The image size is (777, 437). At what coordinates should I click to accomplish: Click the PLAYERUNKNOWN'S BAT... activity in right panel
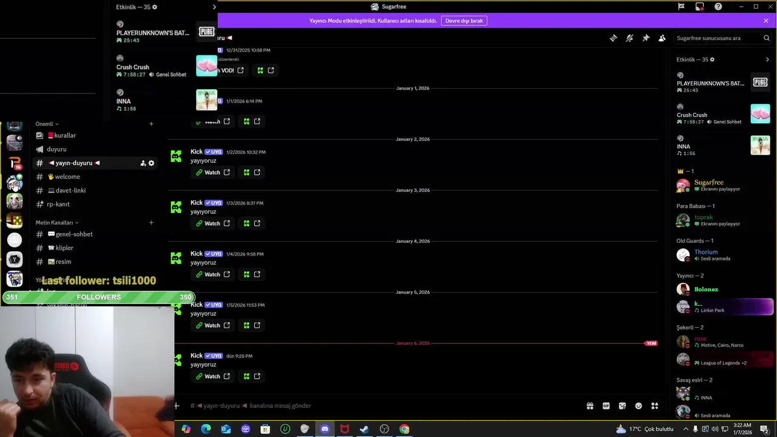[x=724, y=83]
